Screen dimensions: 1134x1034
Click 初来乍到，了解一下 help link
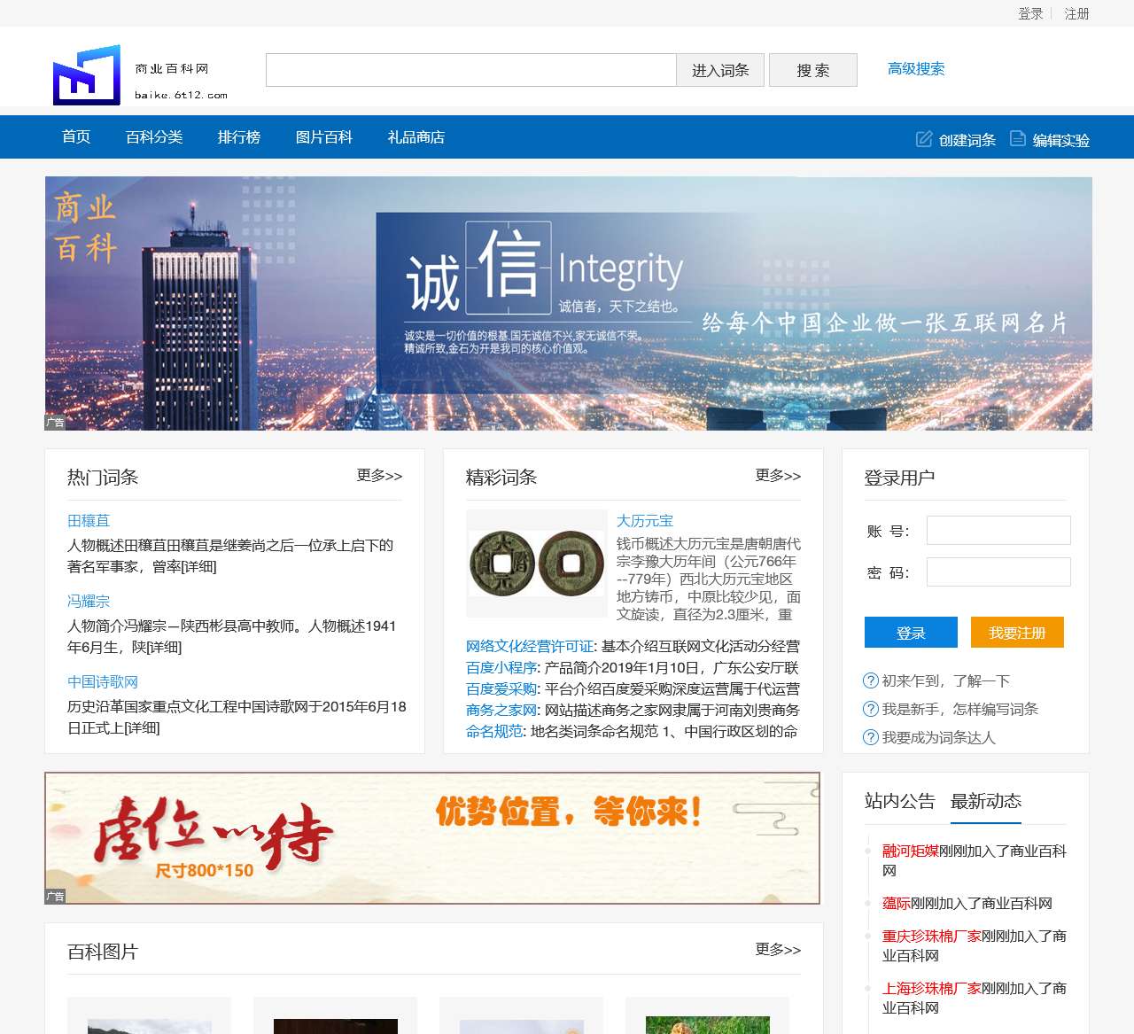pyautogui.click(x=946, y=680)
